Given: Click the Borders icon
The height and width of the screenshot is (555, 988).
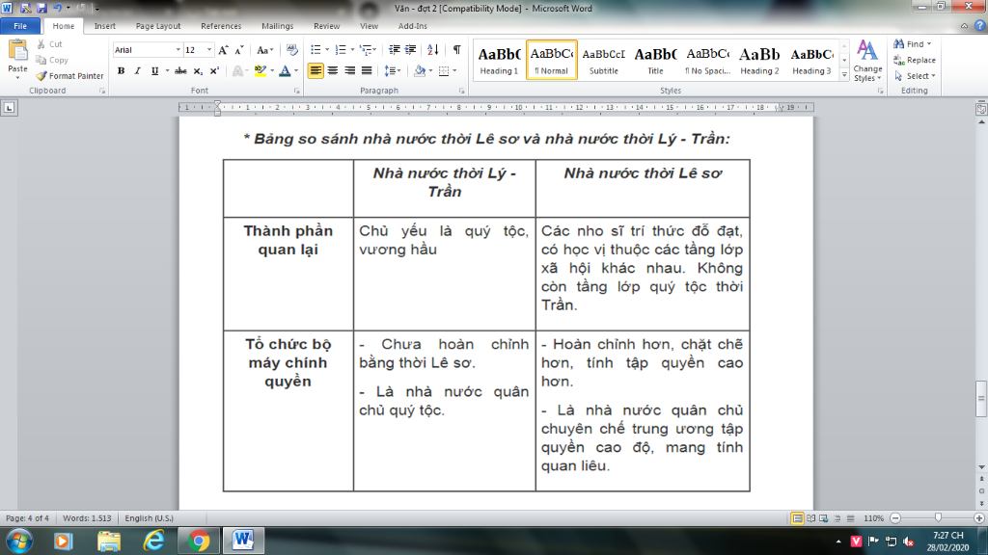Looking at the screenshot, I should [444, 70].
